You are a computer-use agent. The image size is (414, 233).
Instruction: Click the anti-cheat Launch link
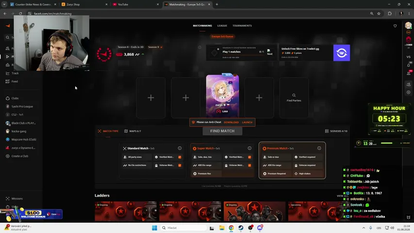point(247,122)
